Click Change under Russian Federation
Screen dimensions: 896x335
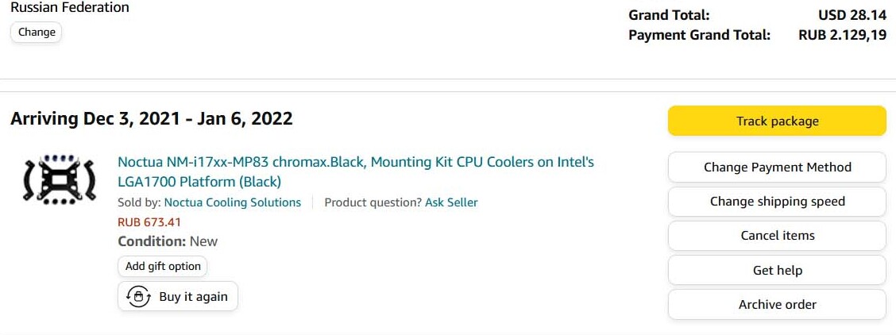[37, 33]
